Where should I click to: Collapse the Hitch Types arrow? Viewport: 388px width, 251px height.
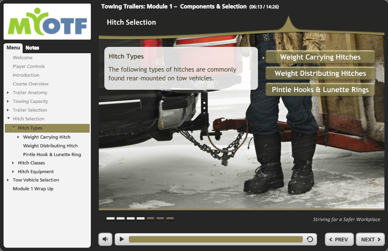click(13, 127)
